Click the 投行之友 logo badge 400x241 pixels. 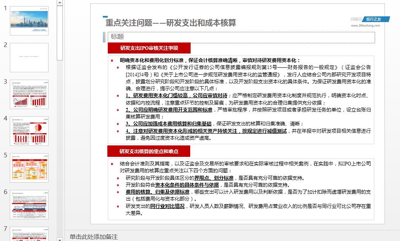[376, 19]
